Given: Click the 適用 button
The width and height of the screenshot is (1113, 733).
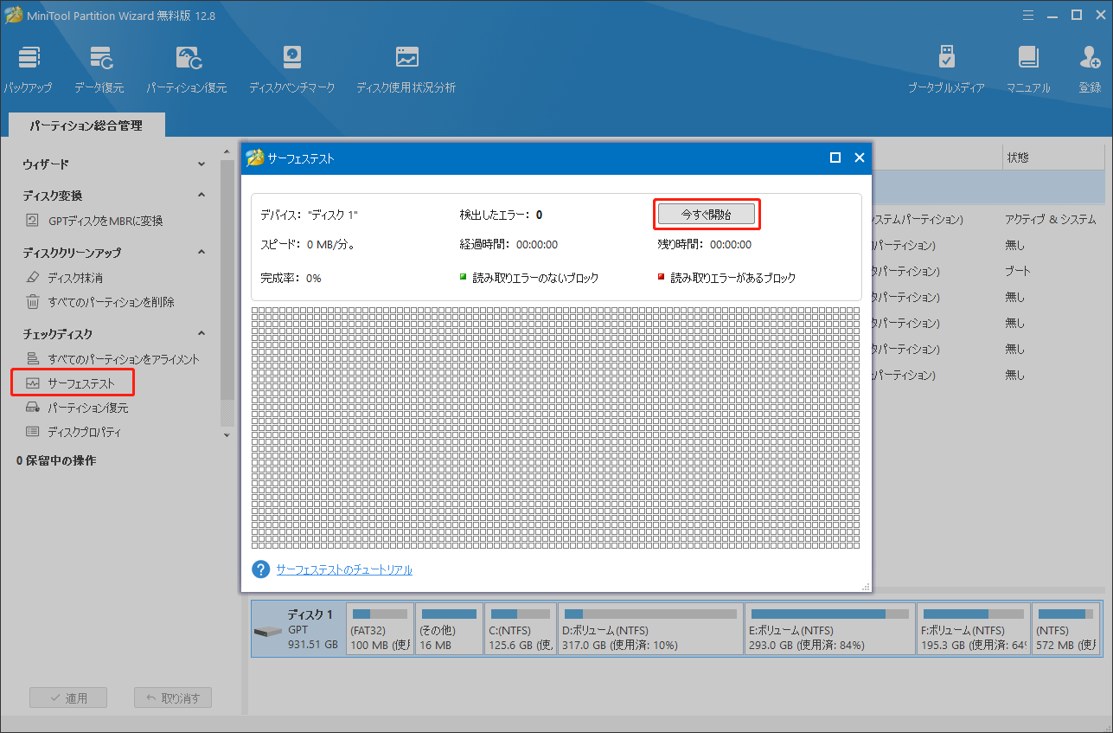Looking at the screenshot, I should [x=68, y=698].
